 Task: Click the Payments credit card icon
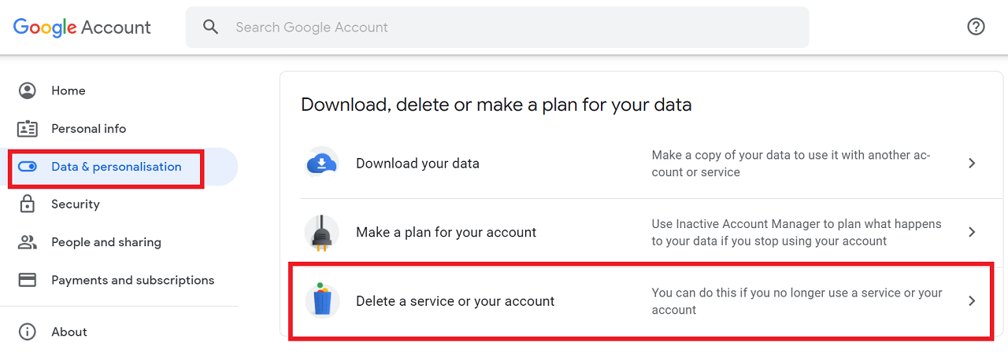click(x=28, y=280)
